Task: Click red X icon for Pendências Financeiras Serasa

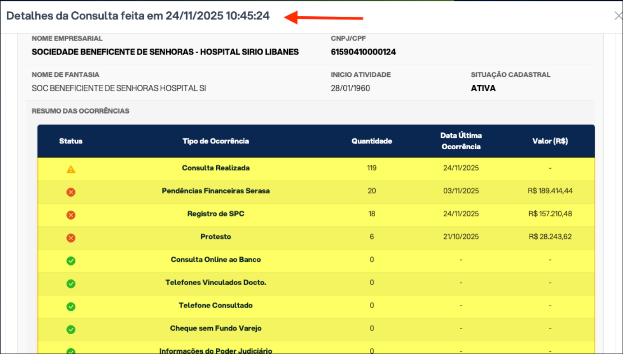Action: pos(71,192)
